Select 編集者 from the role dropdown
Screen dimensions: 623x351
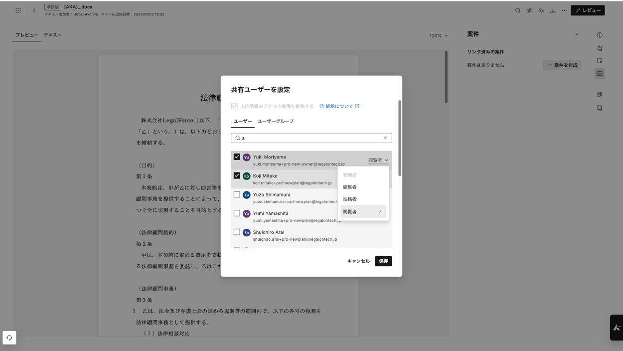point(350,187)
